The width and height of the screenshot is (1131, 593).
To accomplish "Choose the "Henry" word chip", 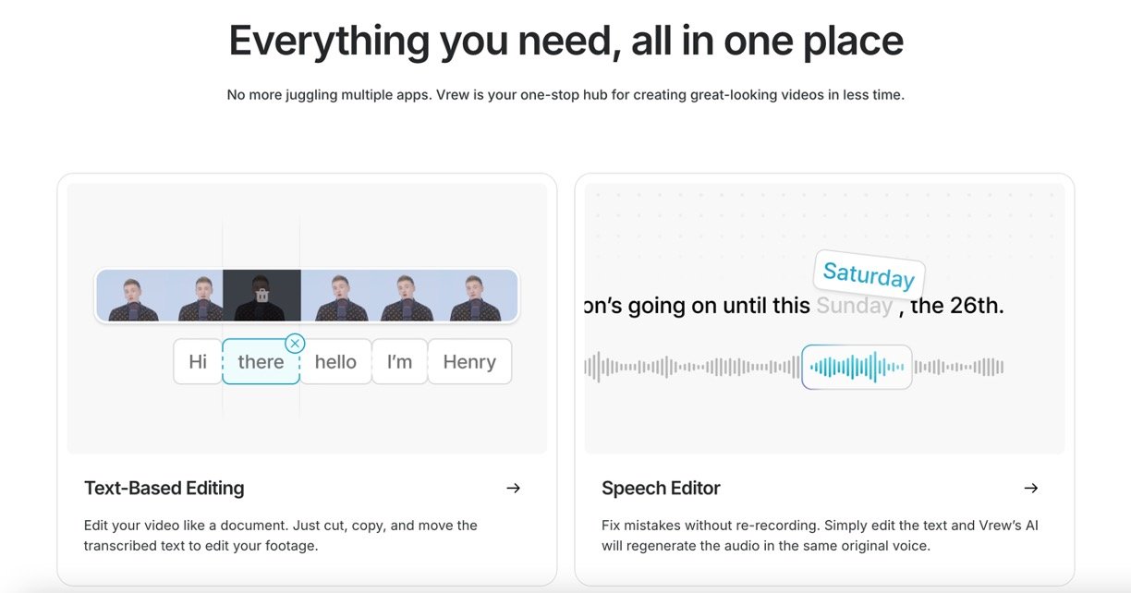I will click(x=469, y=362).
